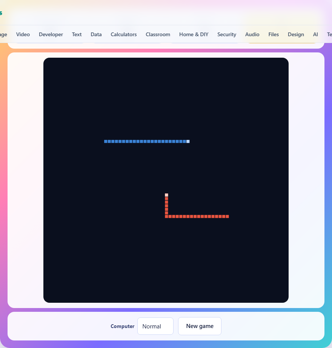Viewport: 332px width, 348px height.
Task: Open the AI category
Action: (315, 34)
